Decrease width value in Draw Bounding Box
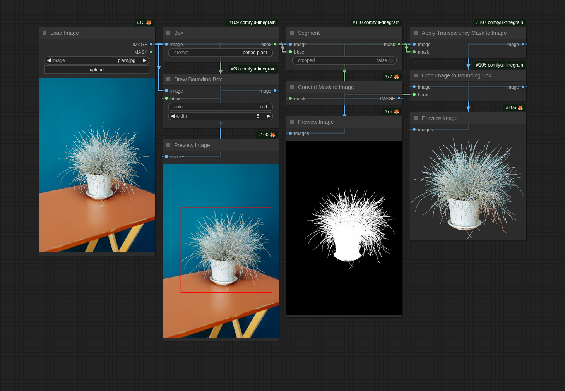This screenshot has width=565, height=391. click(x=173, y=116)
